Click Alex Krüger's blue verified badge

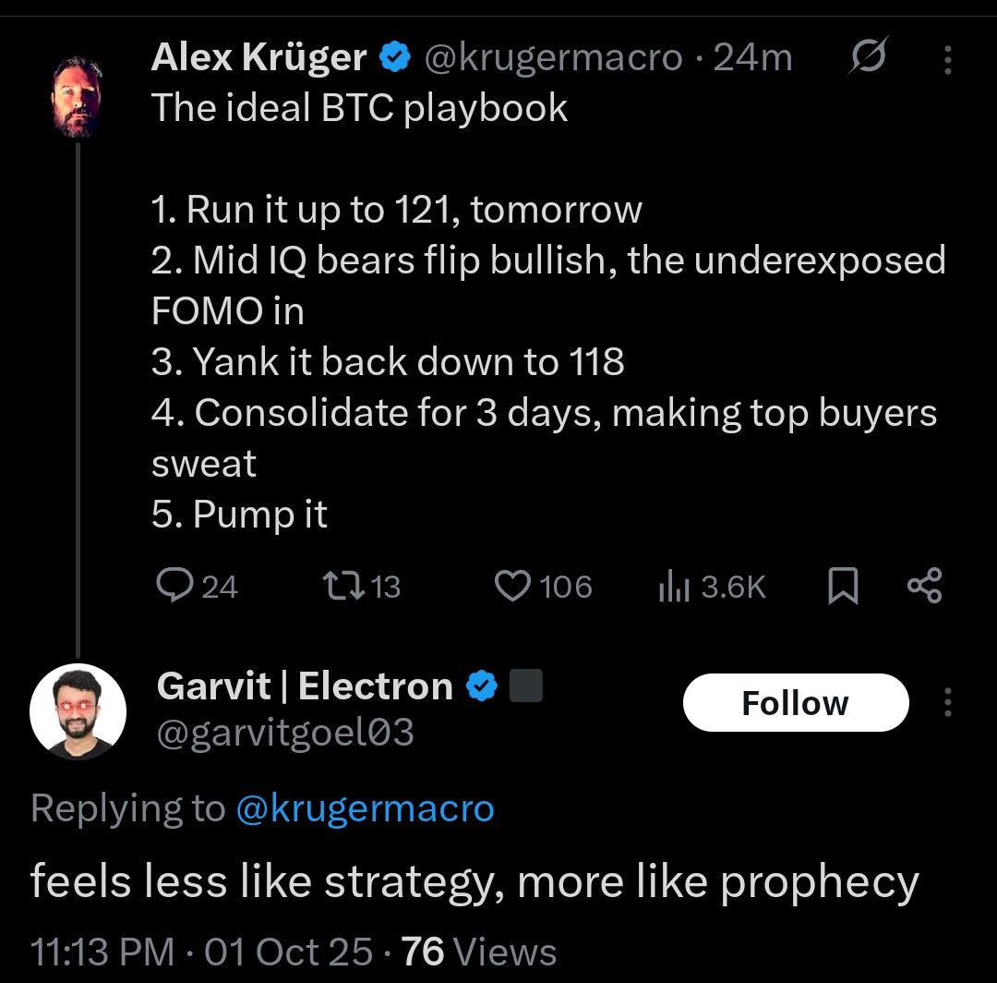click(395, 59)
